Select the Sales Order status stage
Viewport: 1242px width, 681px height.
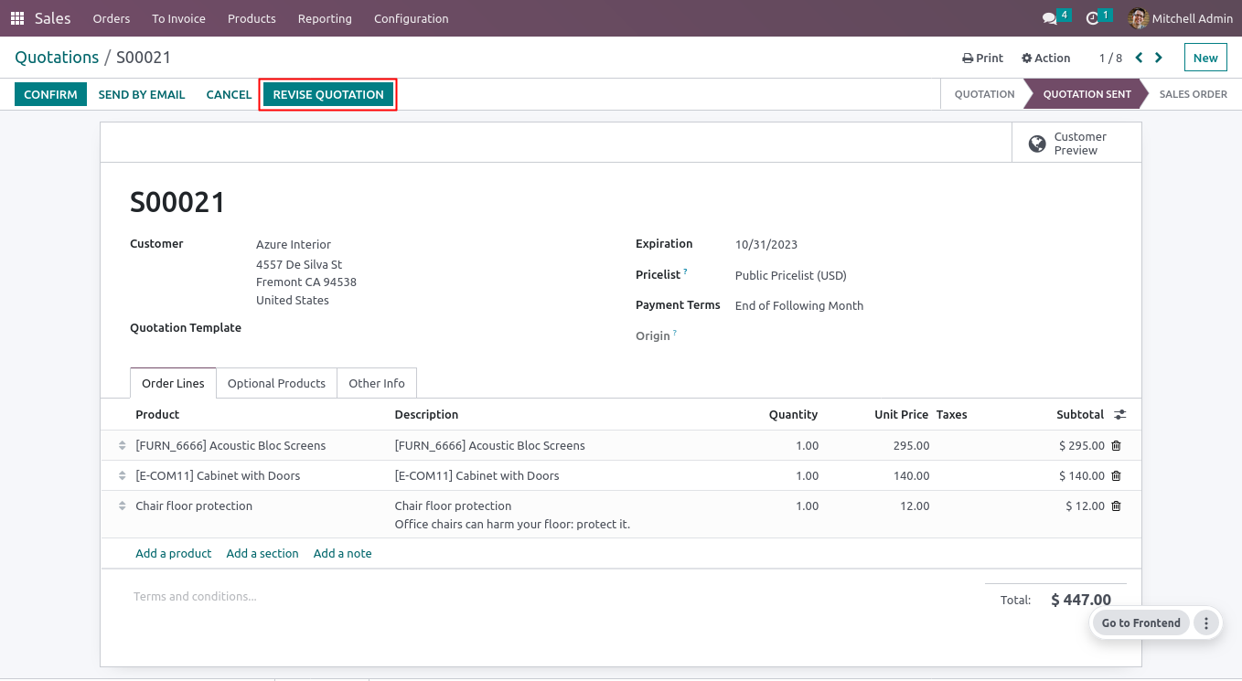[1193, 94]
